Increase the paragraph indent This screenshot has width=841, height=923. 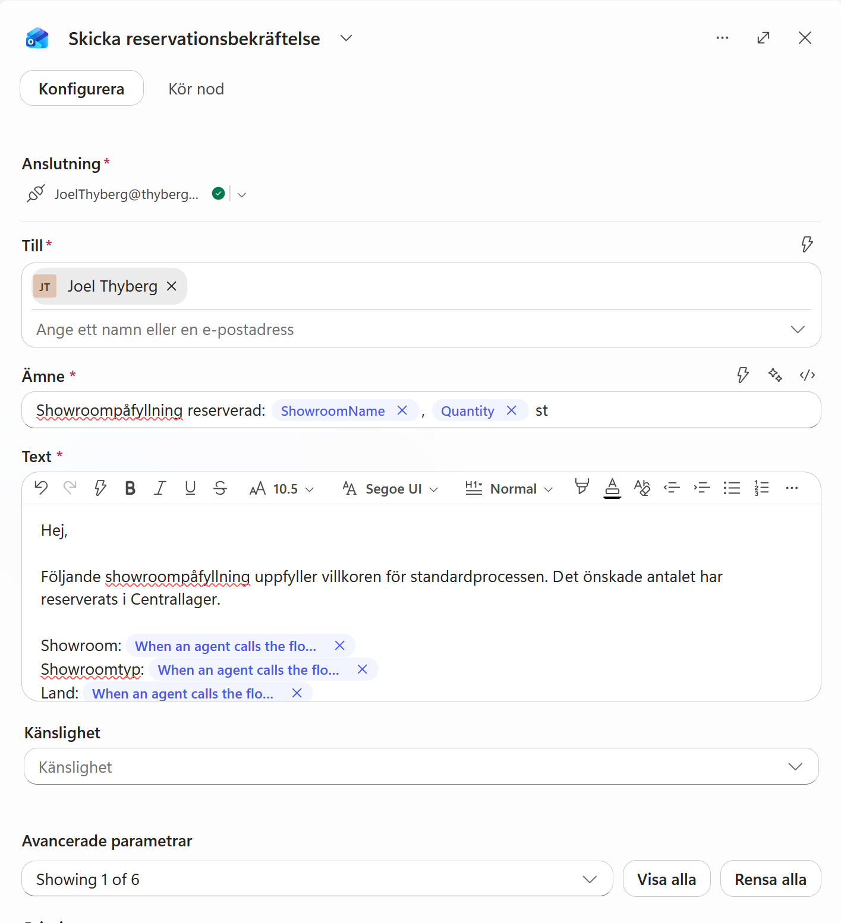(x=702, y=488)
